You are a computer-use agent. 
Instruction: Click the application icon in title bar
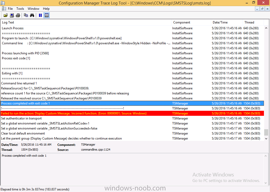tap(3, 3)
